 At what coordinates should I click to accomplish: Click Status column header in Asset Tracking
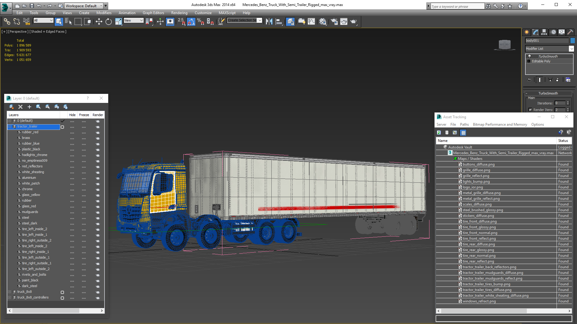pos(563,141)
